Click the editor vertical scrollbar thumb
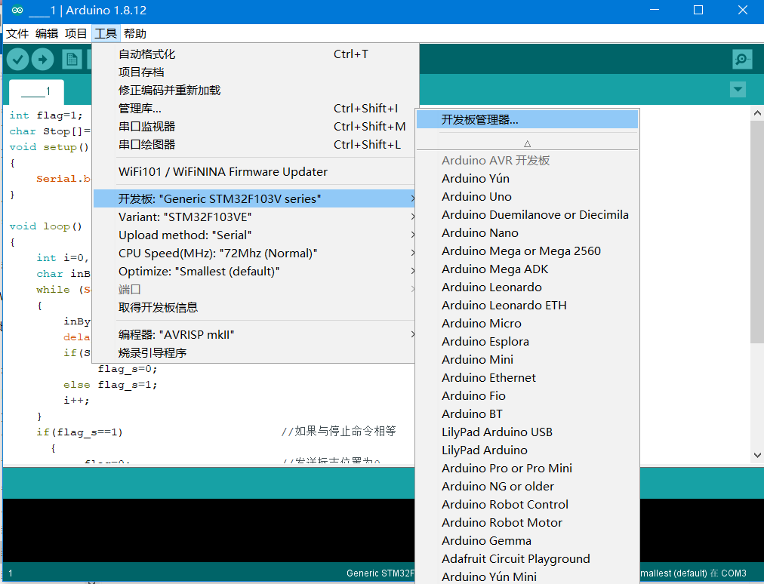764x584 pixels. [757, 232]
